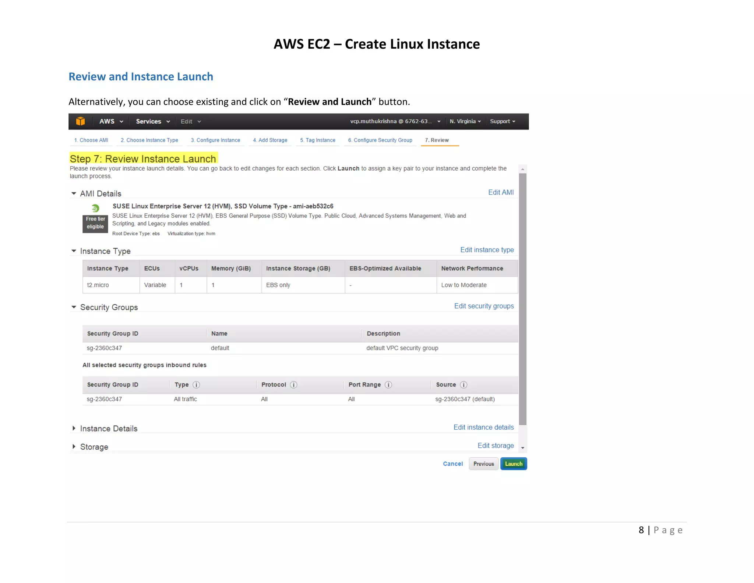The height and width of the screenshot is (583, 754).
Task: Go to the 4. Add Storage step
Action: click(270, 140)
